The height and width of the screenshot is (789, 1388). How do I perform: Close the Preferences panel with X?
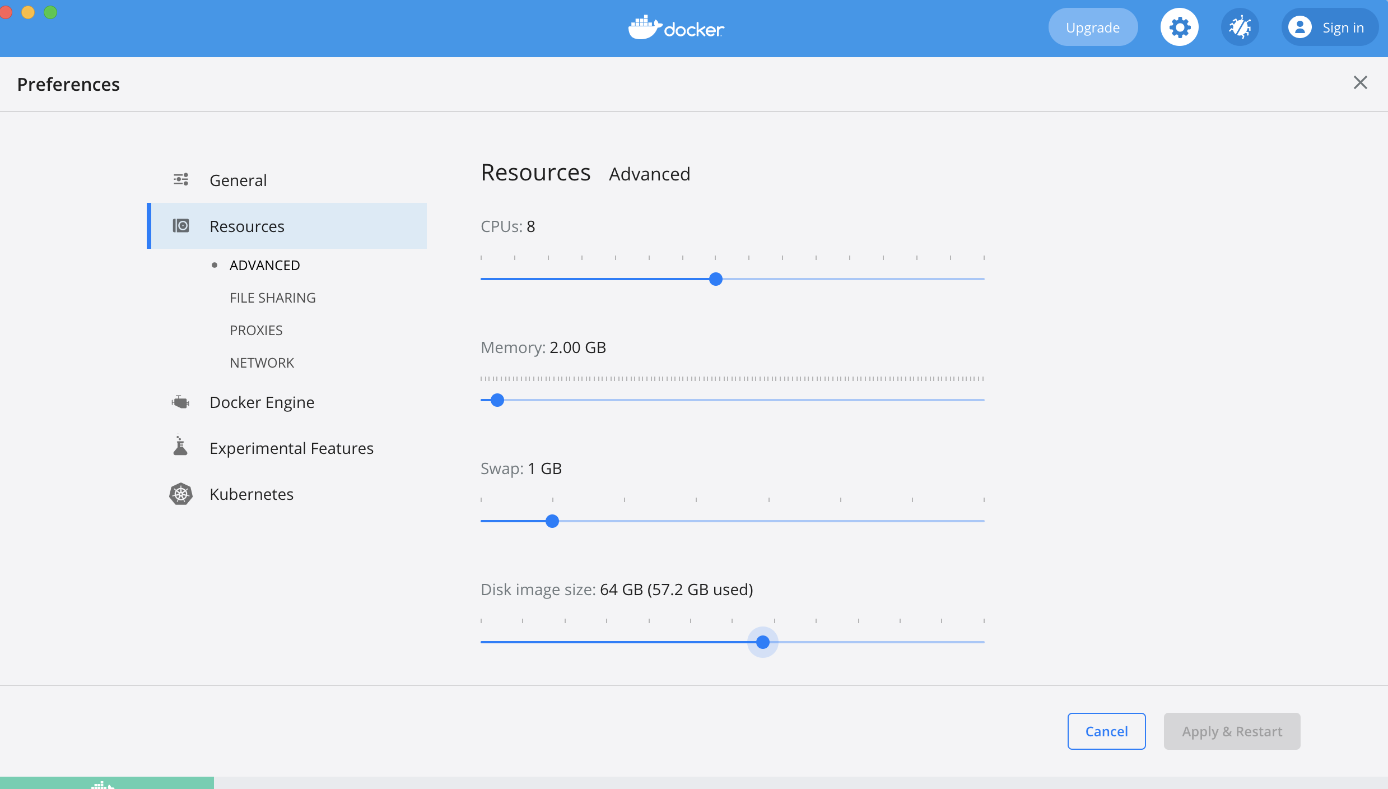[x=1360, y=83]
